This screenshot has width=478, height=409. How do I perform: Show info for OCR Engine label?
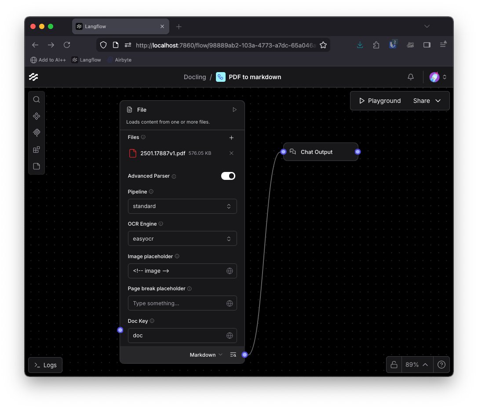coord(161,224)
